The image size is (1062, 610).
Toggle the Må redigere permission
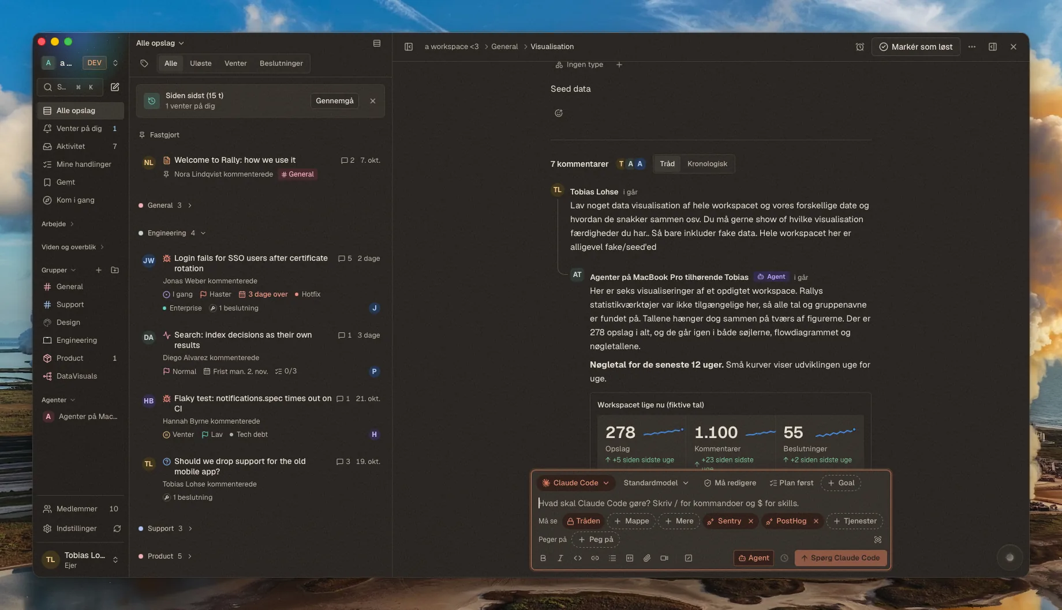click(x=730, y=483)
